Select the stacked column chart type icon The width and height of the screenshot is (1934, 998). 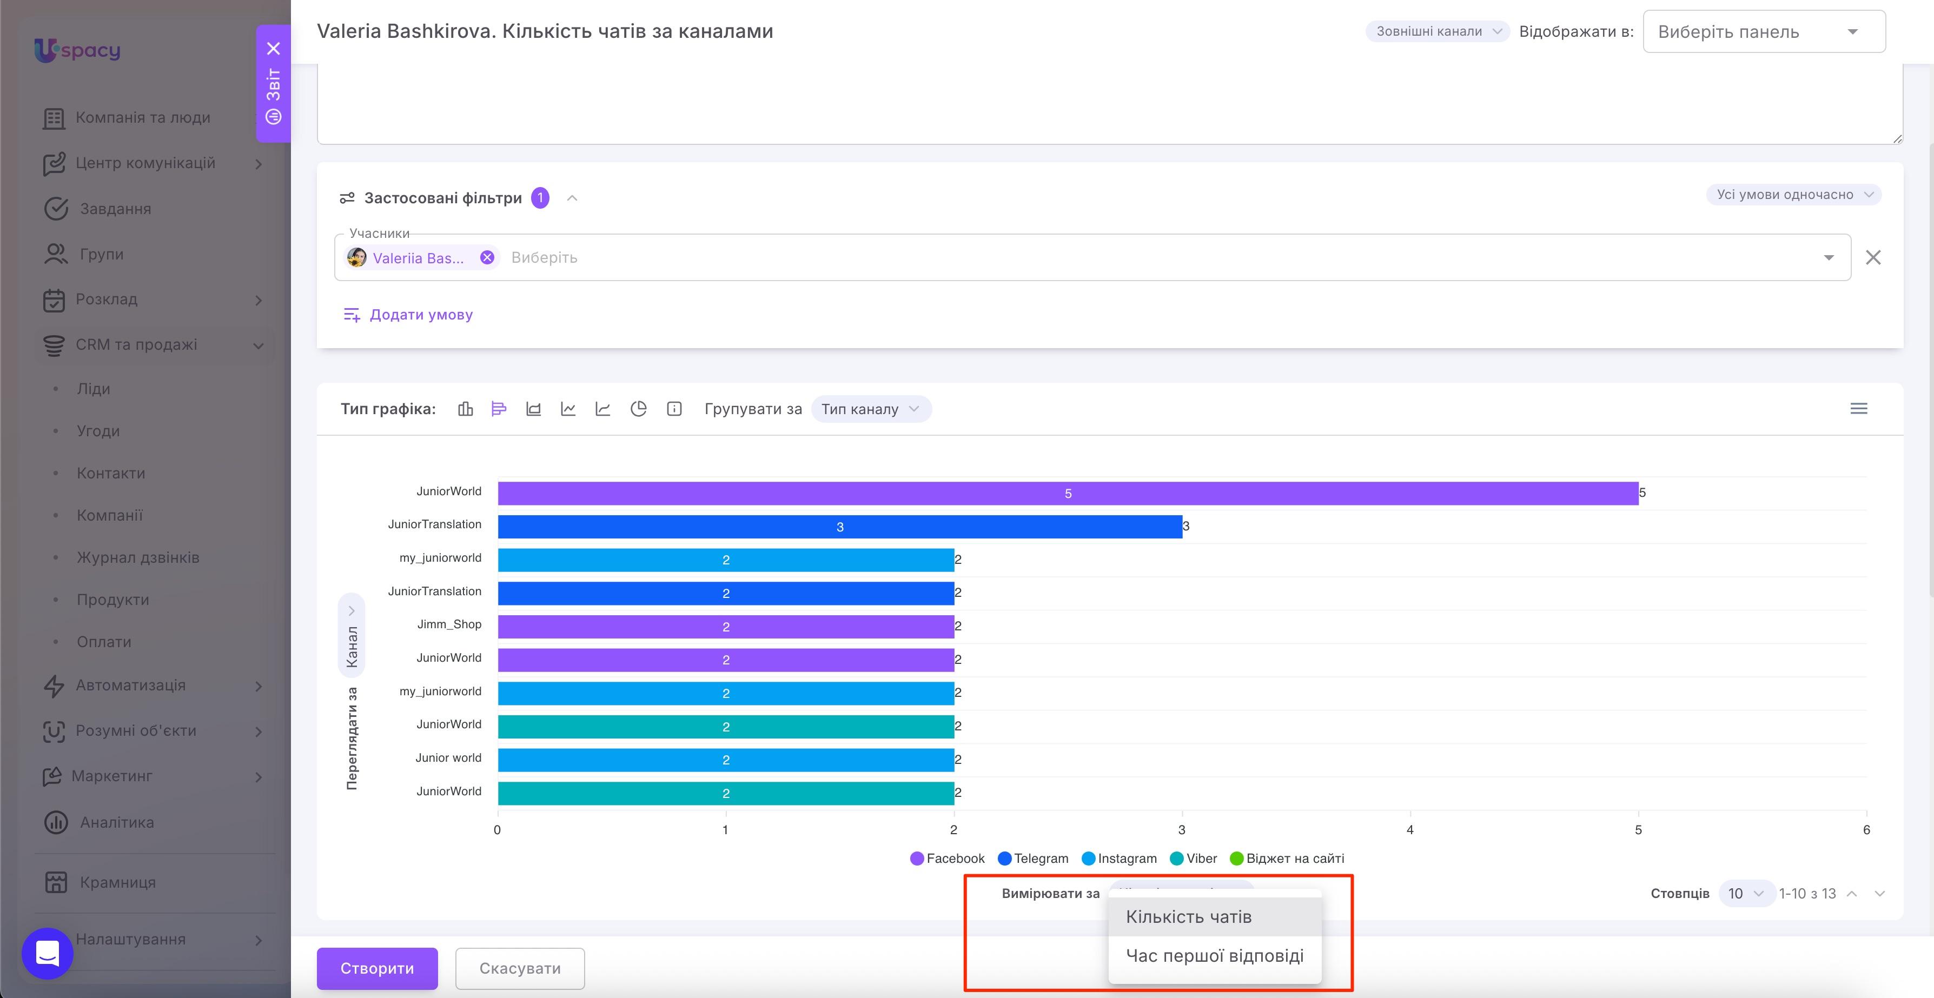[534, 409]
